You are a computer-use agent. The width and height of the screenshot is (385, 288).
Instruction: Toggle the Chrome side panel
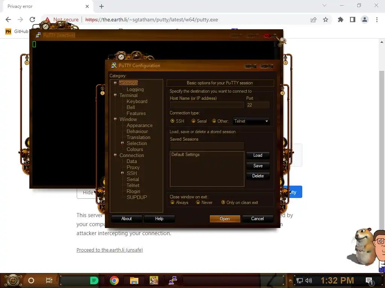click(353, 19)
